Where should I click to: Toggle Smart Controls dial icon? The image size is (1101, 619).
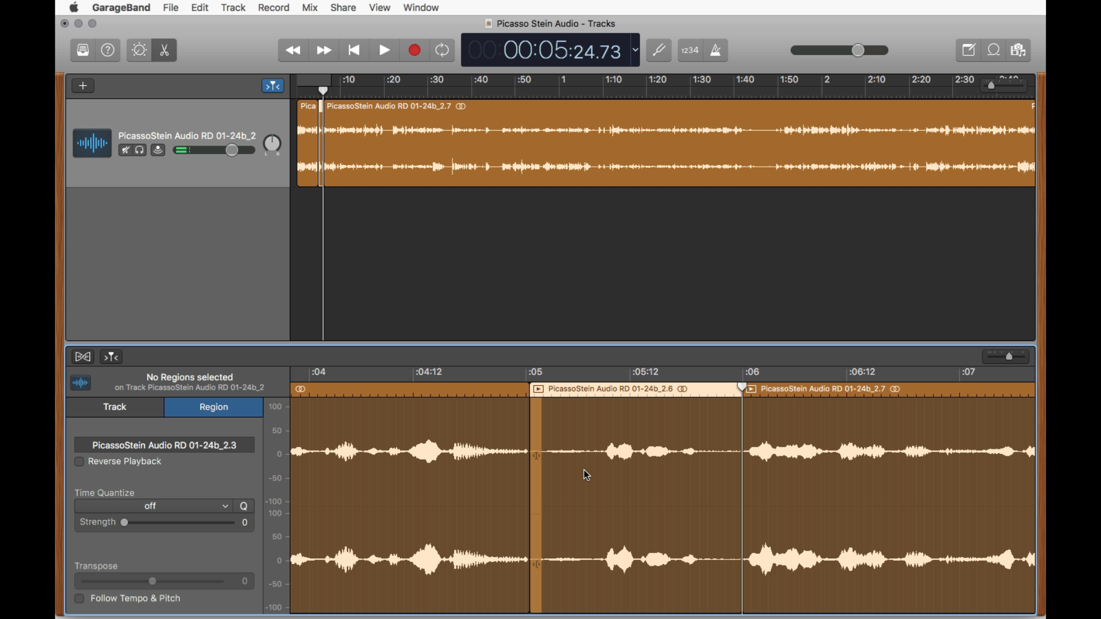(139, 50)
